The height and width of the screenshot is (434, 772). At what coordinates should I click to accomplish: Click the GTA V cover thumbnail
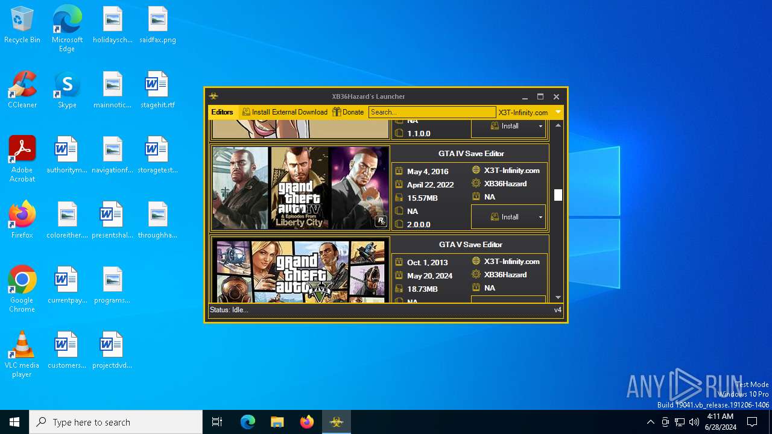pos(300,269)
